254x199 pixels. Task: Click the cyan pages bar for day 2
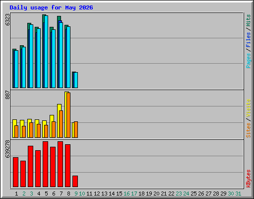(x=24, y=67)
